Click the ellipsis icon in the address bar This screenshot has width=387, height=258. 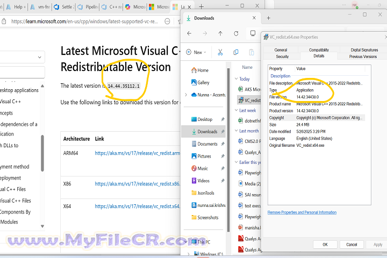[167, 21]
